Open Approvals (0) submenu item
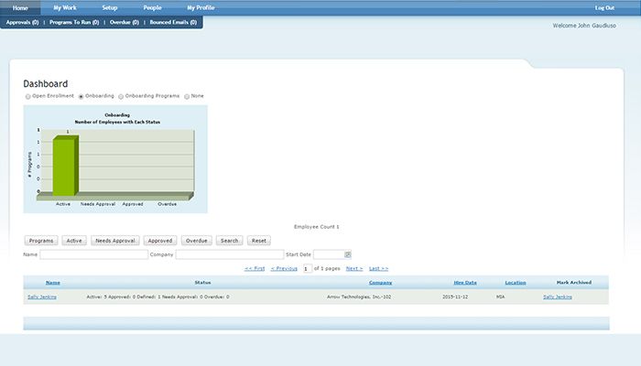Screen dimensions: 641x366 coord(22,22)
